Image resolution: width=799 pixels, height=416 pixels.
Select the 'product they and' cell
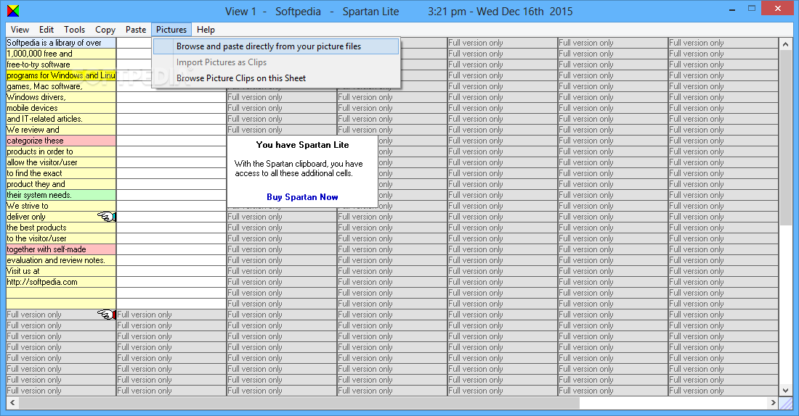coord(61,184)
